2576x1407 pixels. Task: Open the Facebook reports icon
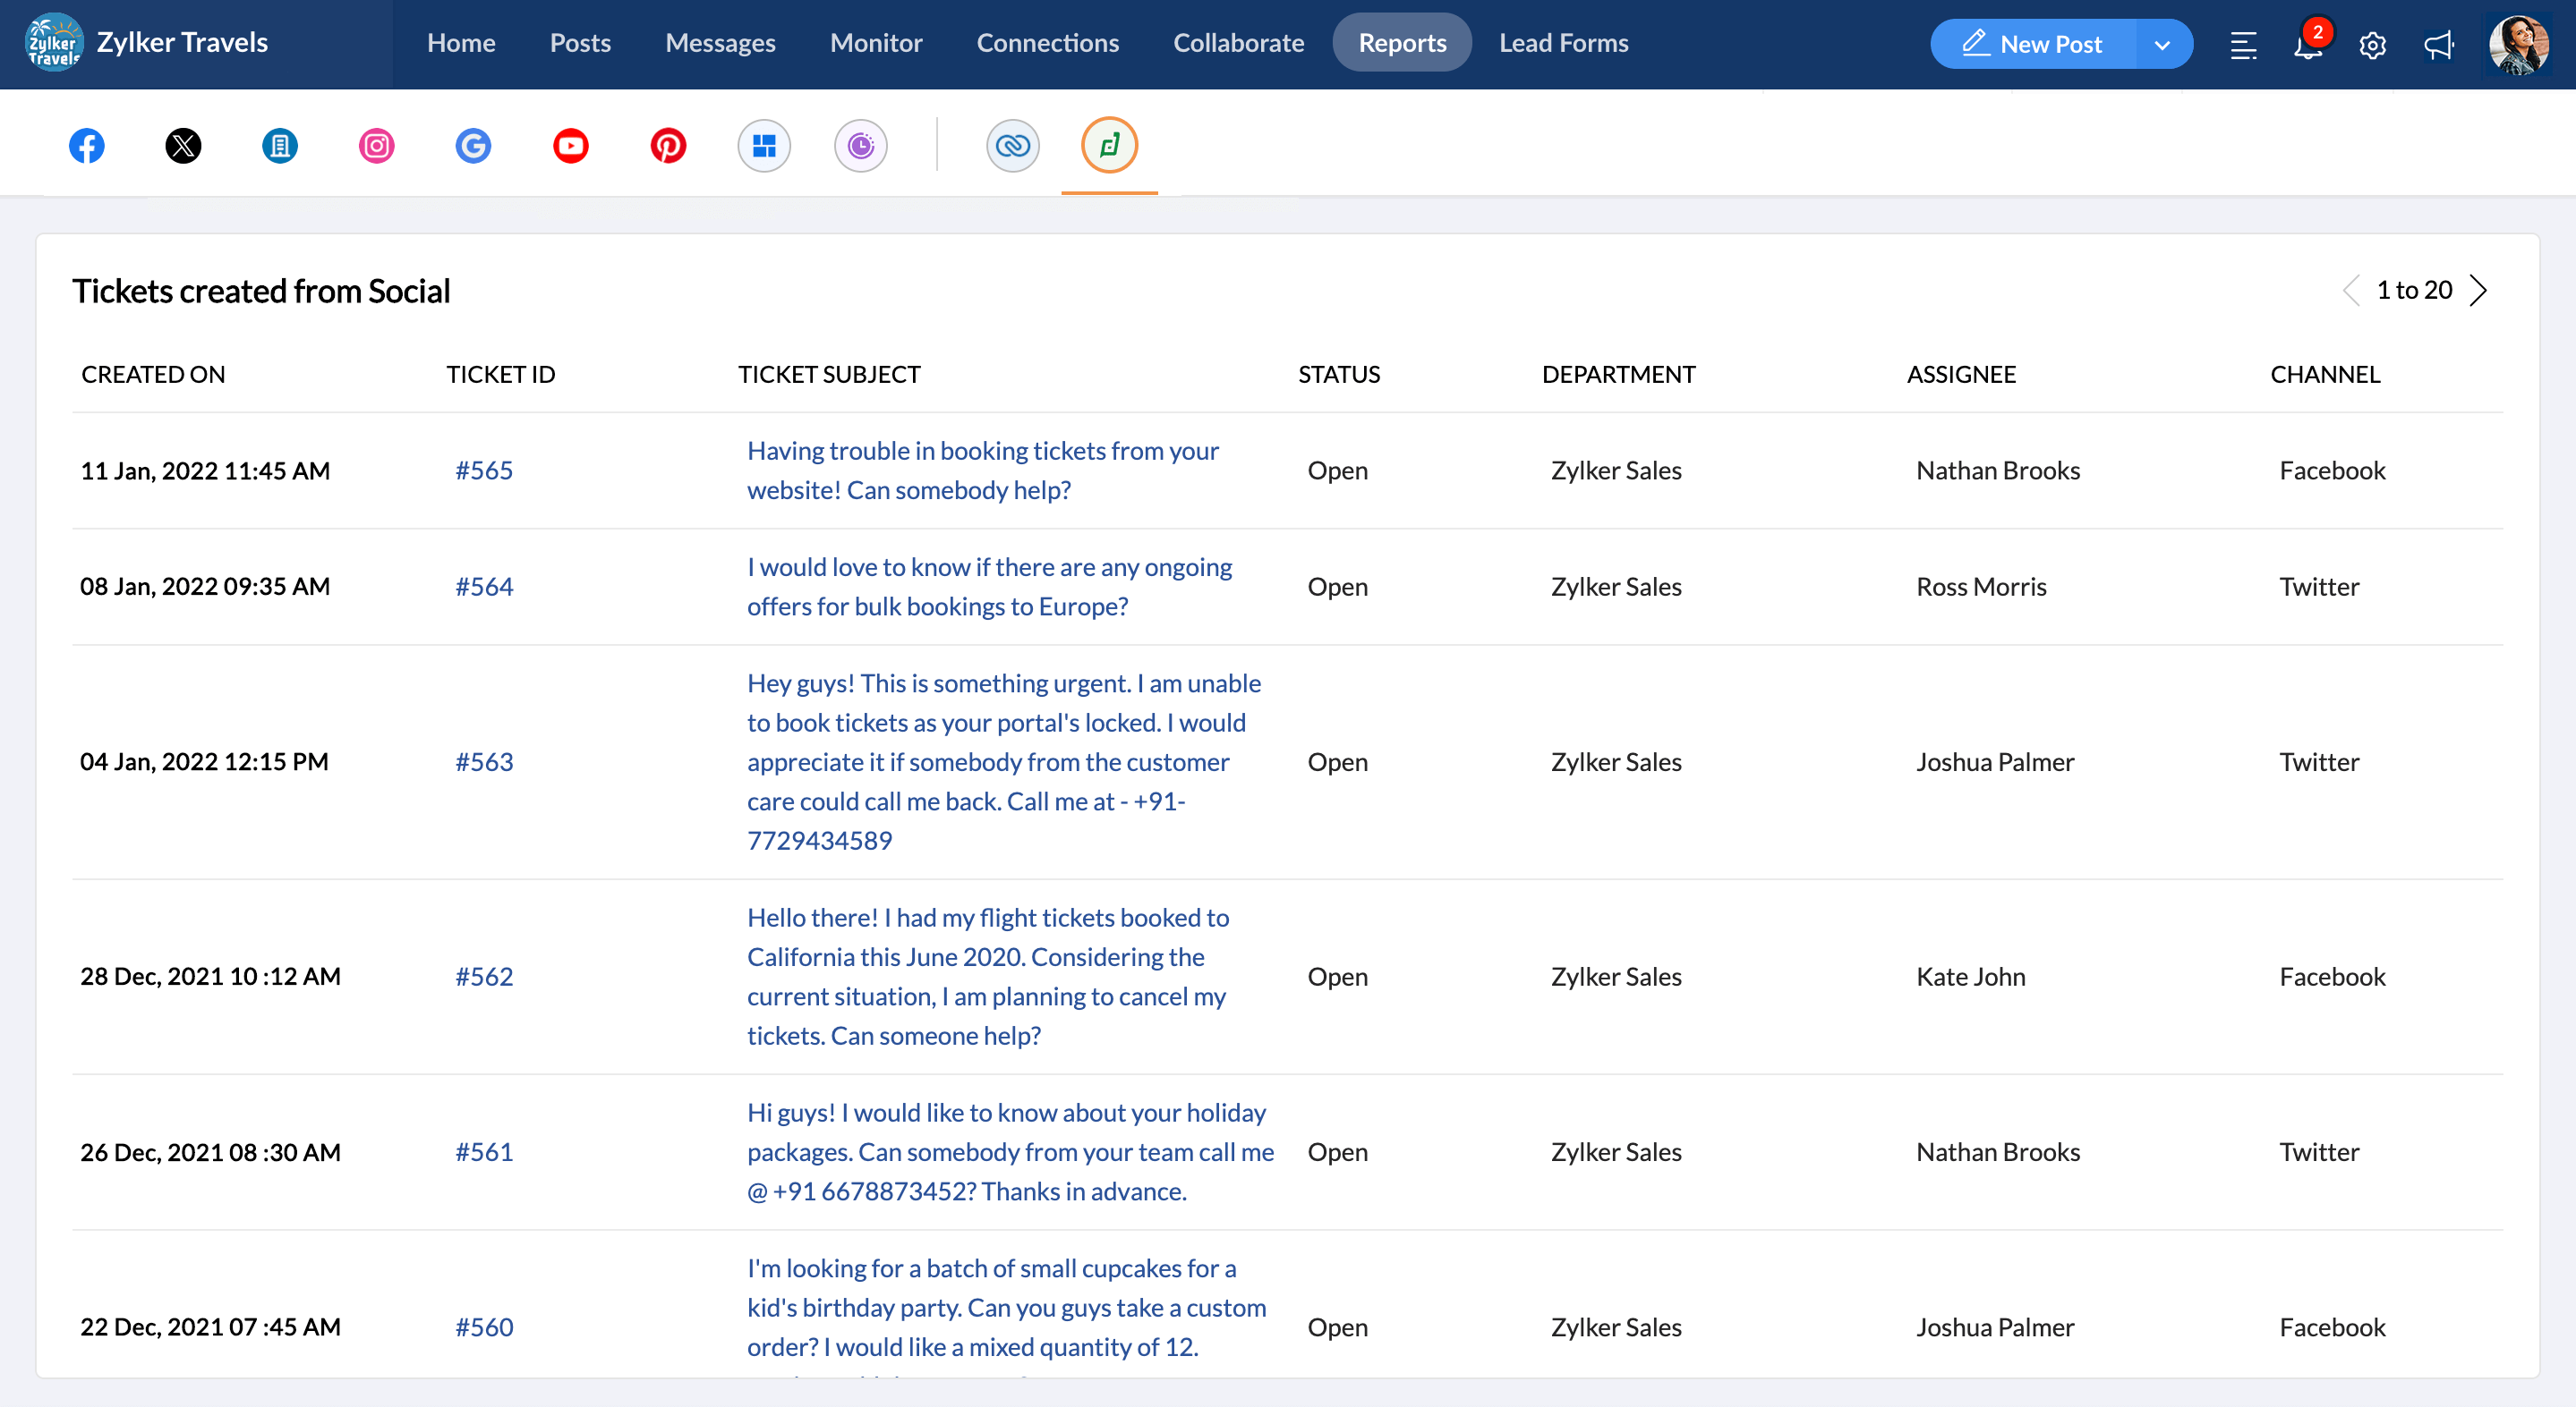(87, 146)
